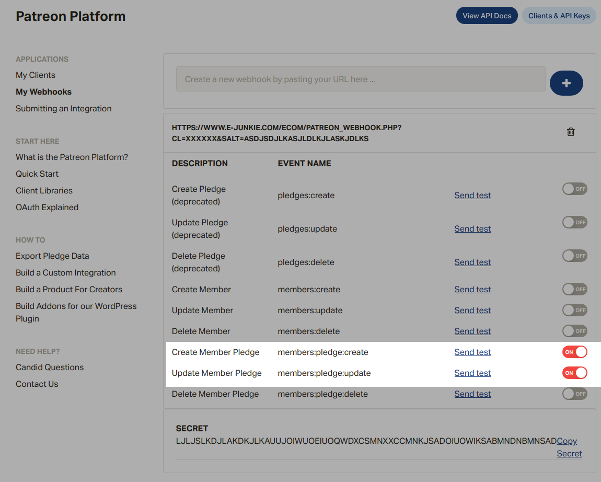Open Clients & API Keys
601x482 pixels.
tap(559, 16)
